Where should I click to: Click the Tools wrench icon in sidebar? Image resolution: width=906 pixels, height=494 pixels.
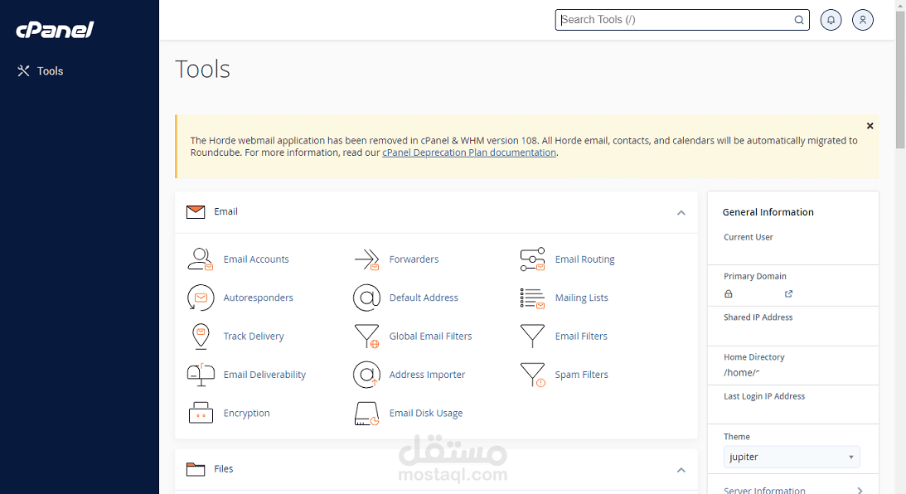[x=23, y=71]
